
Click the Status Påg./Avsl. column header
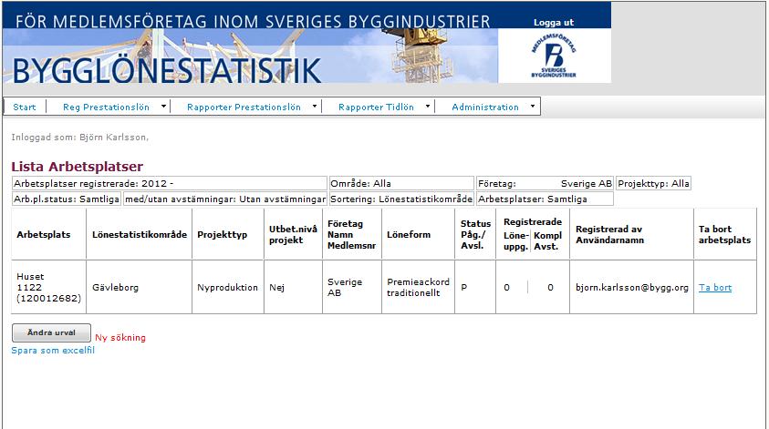475,234
